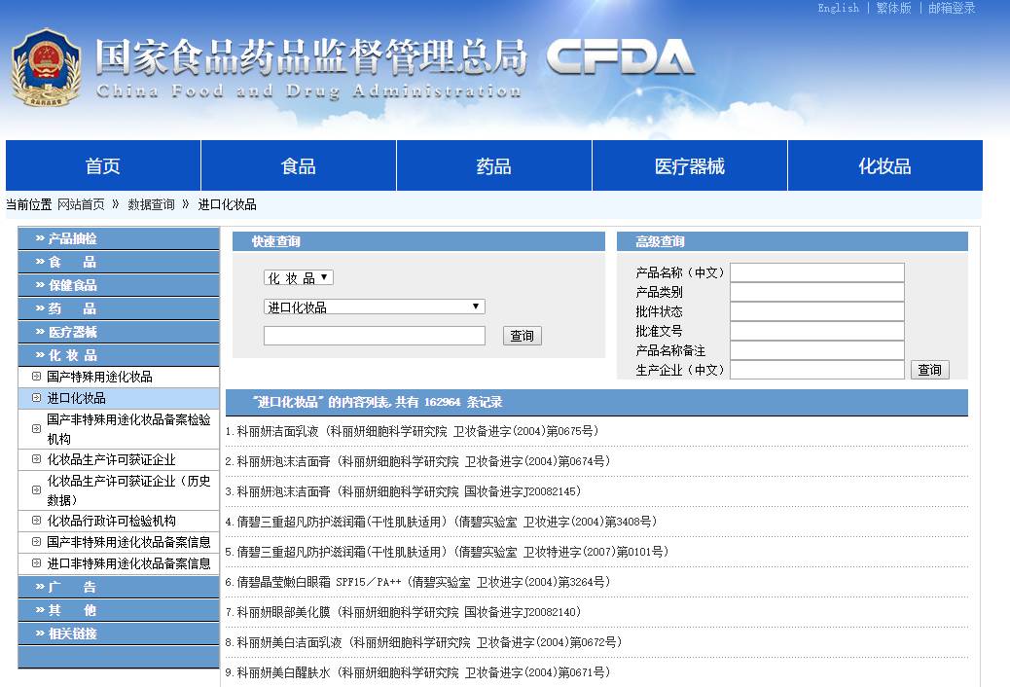Click bullet icon beside 化妆品行政许可检验机构
This screenshot has width=1010, height=687.
click(37, 521)
